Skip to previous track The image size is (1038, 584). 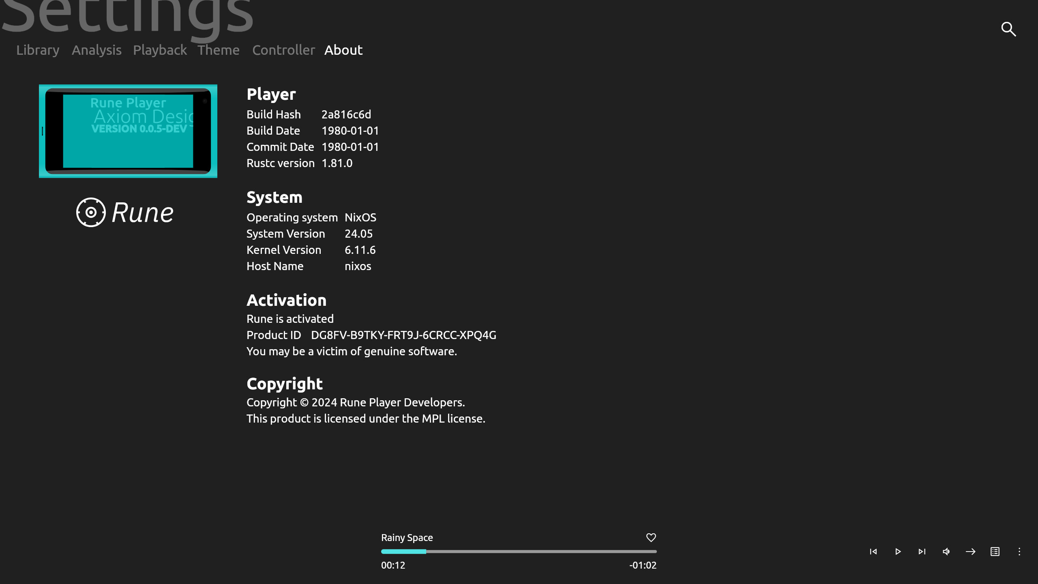(873, 552)
